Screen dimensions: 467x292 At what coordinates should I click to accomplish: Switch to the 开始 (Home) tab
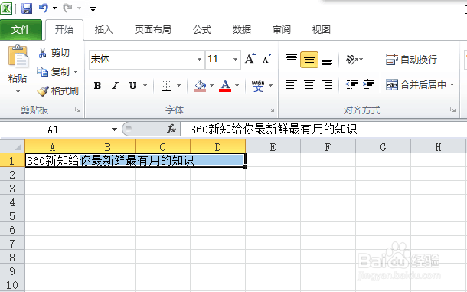64,30
